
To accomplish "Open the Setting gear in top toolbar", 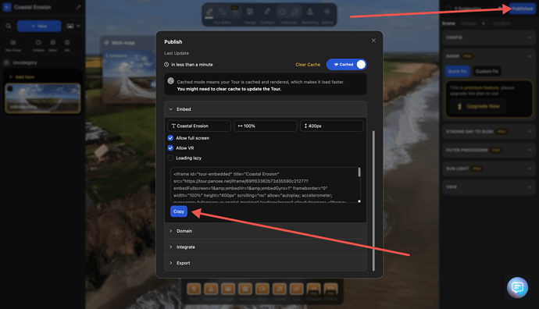I will 327,12.
